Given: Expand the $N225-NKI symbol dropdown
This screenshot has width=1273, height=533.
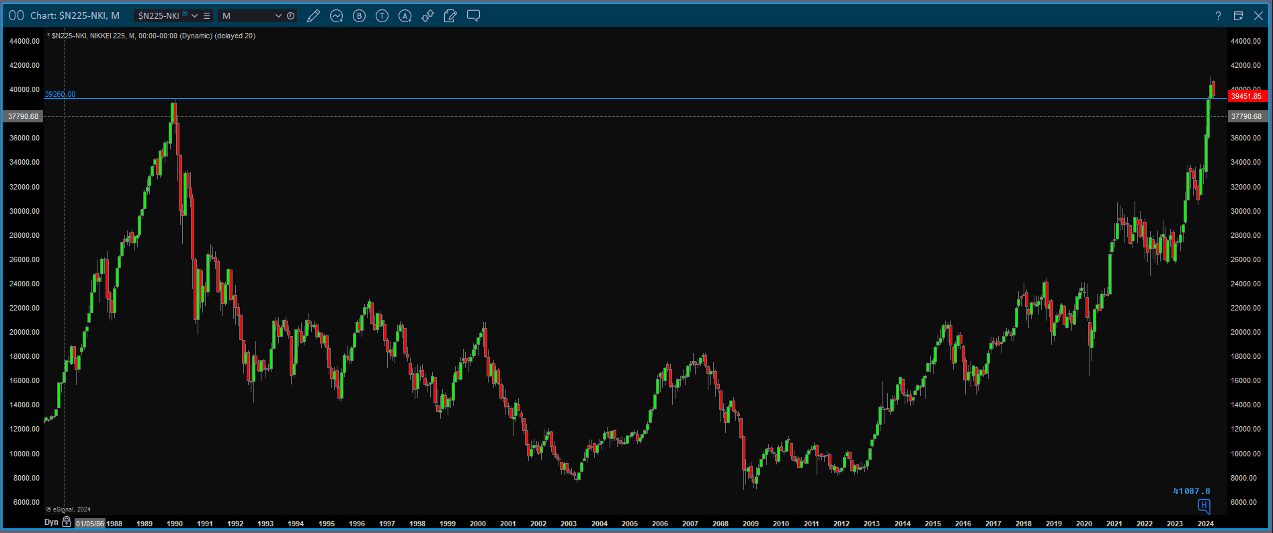Looking at the screenshot, I should pos(195,16).
